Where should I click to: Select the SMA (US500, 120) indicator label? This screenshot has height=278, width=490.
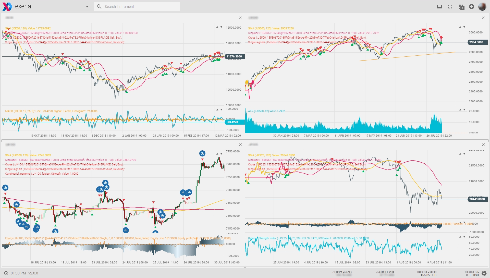[271, 28]
